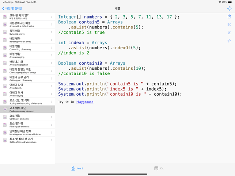
Task: Open chevron for 'Arrays initialization'
Action: (x=52, y=63)
